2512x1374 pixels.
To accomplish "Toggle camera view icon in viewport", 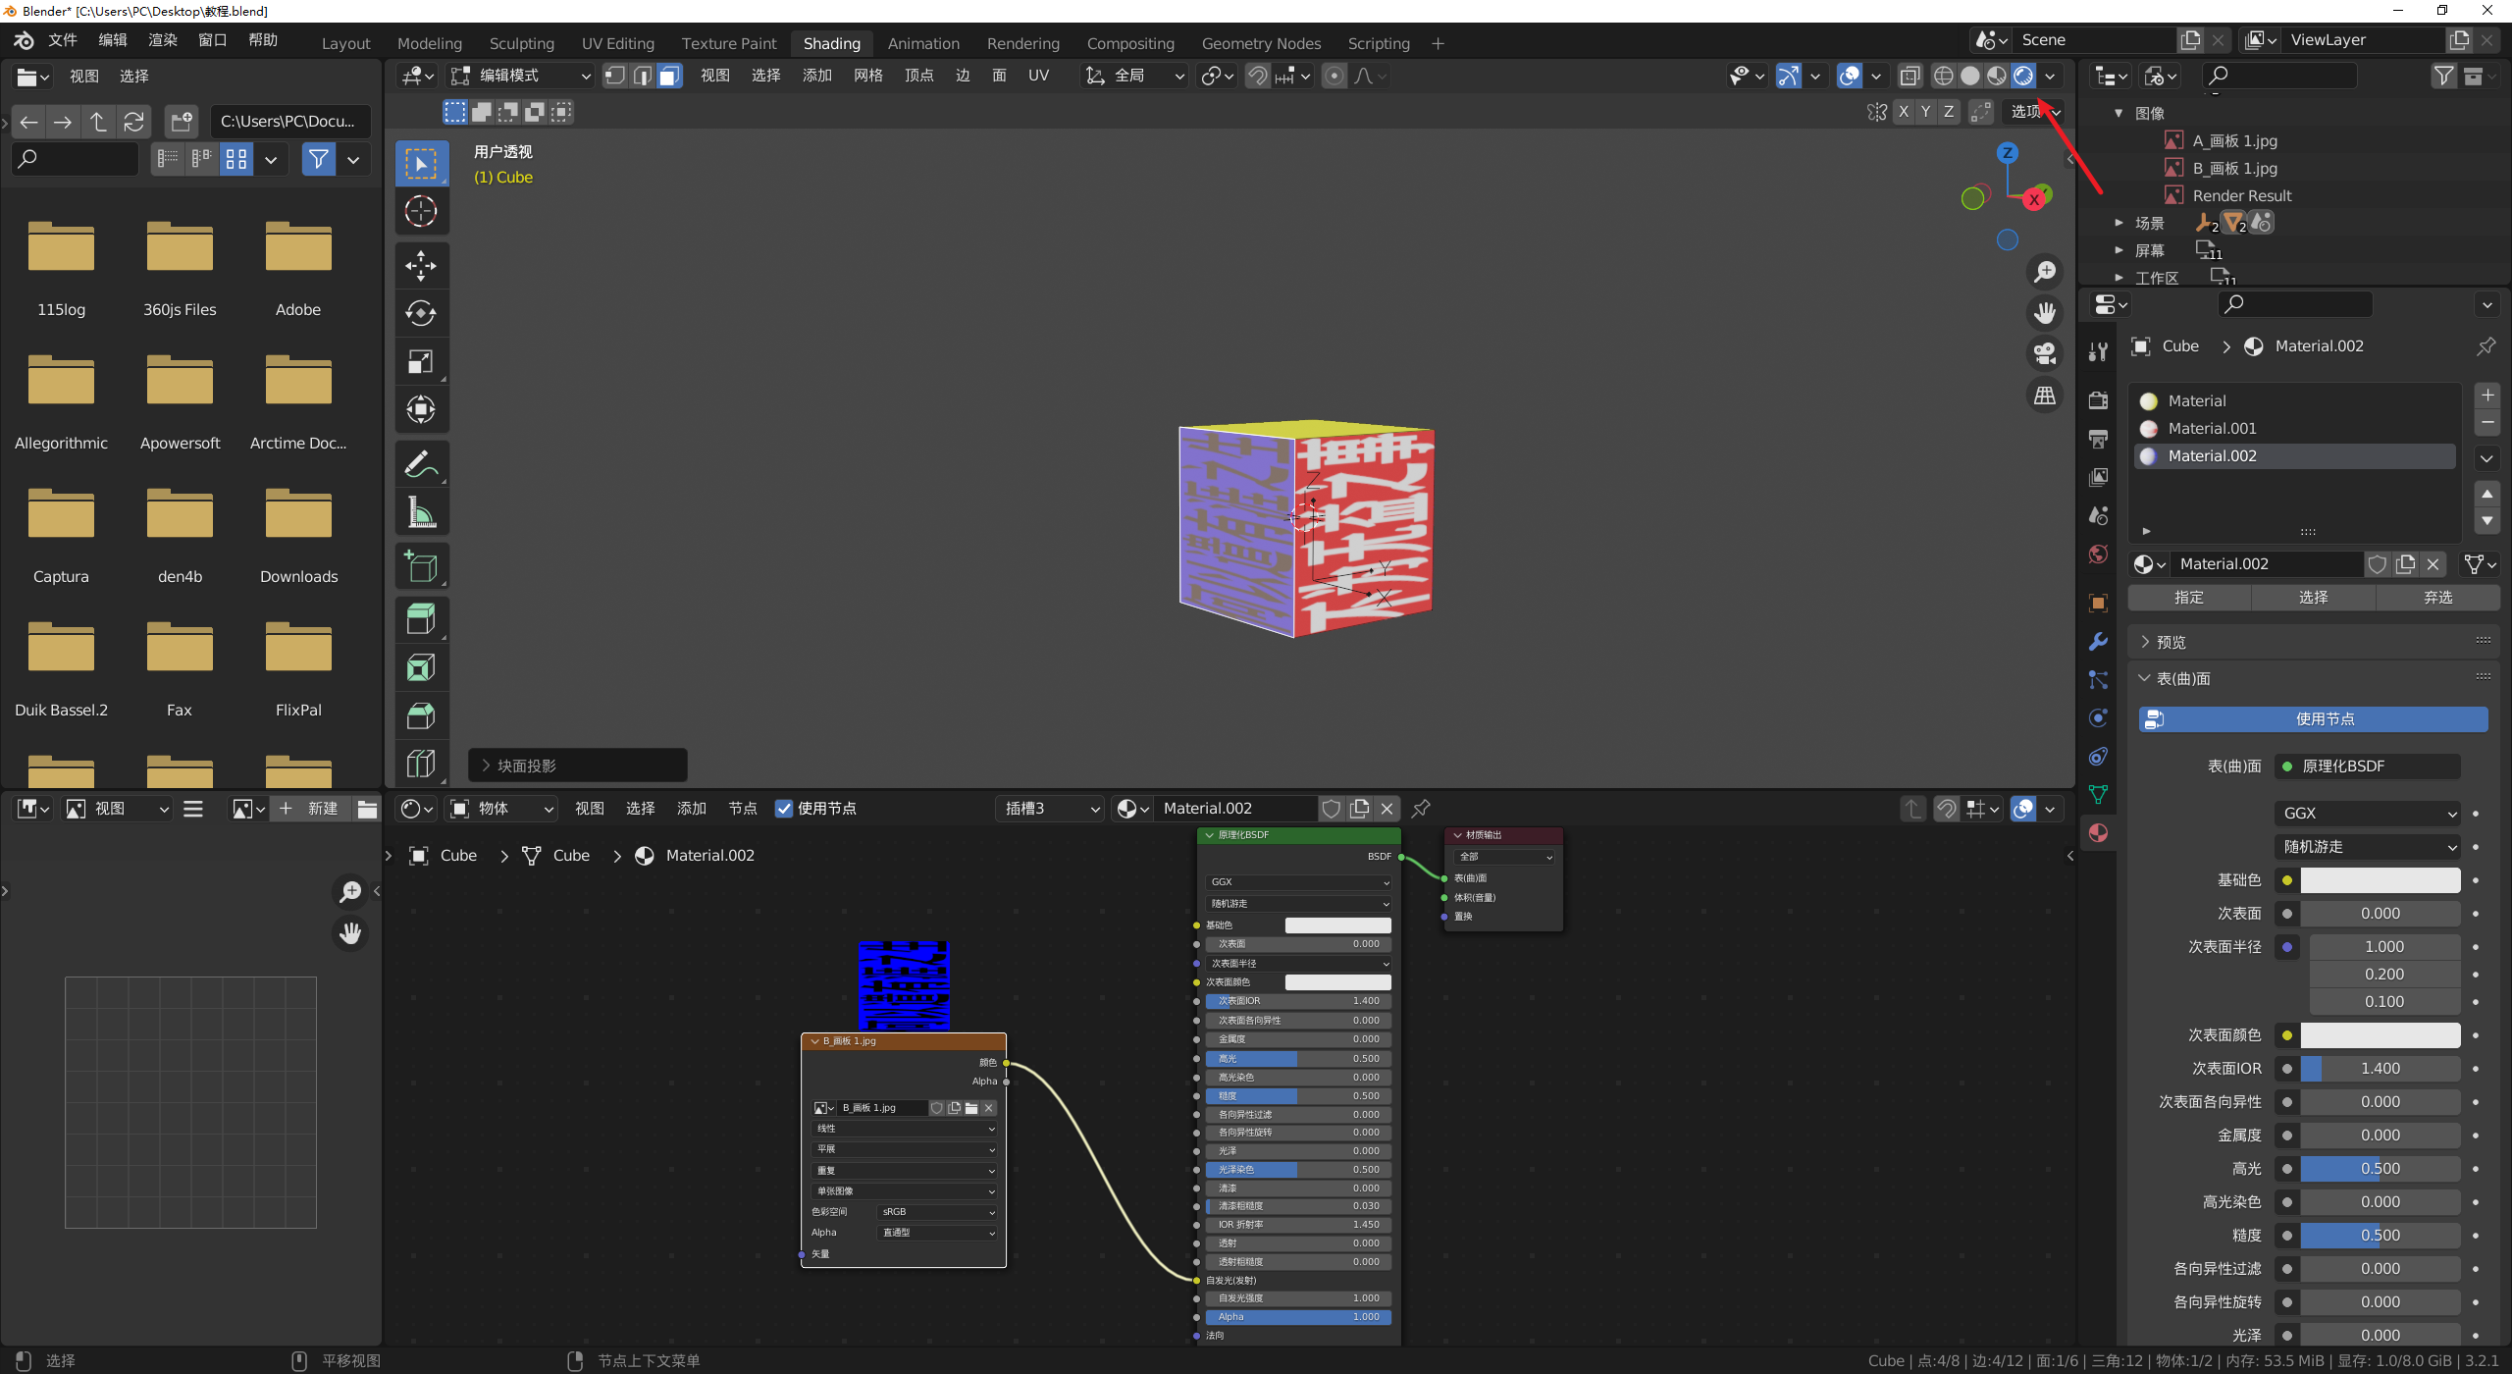I will [x=2045, y=353].
